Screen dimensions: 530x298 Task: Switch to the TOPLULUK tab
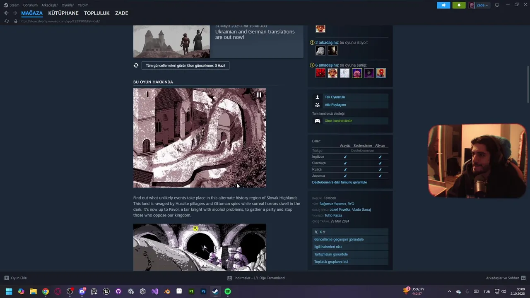pos(97,13)
